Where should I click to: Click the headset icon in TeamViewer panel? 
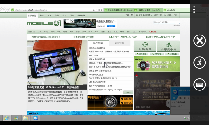(189, 98)
